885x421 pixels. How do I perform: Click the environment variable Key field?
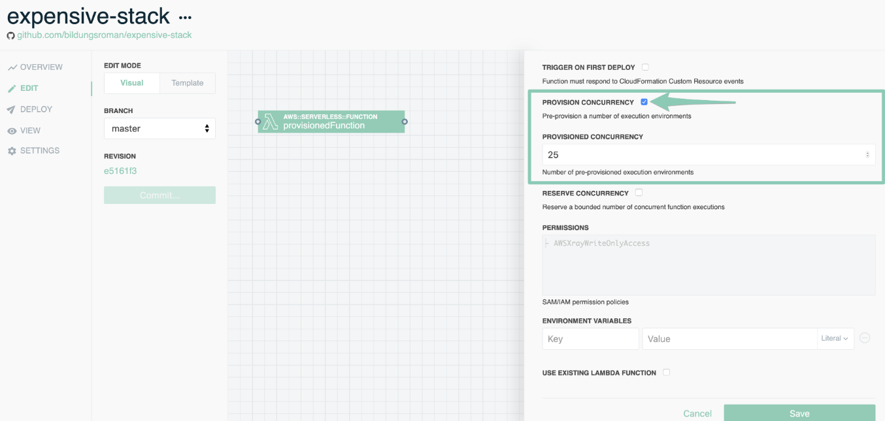click(590, 339)
